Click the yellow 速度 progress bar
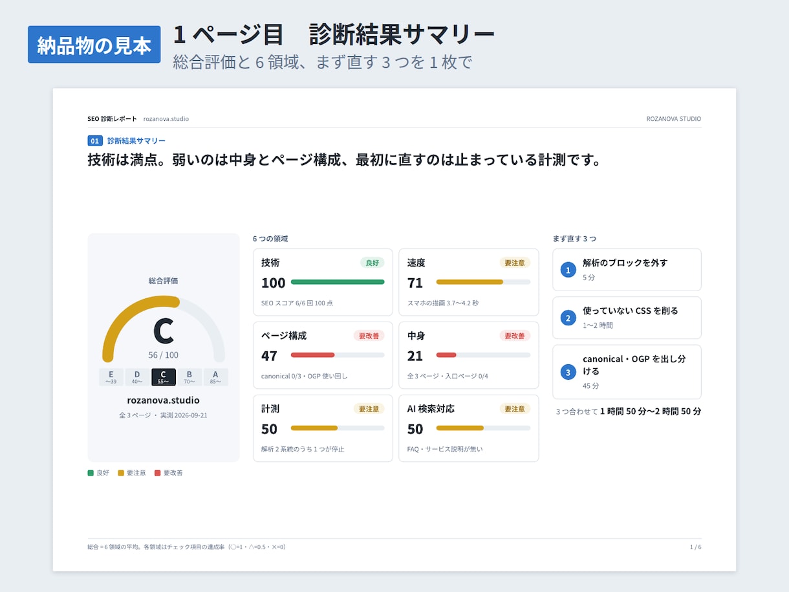 pyautogui.click(x=483, y=282)
